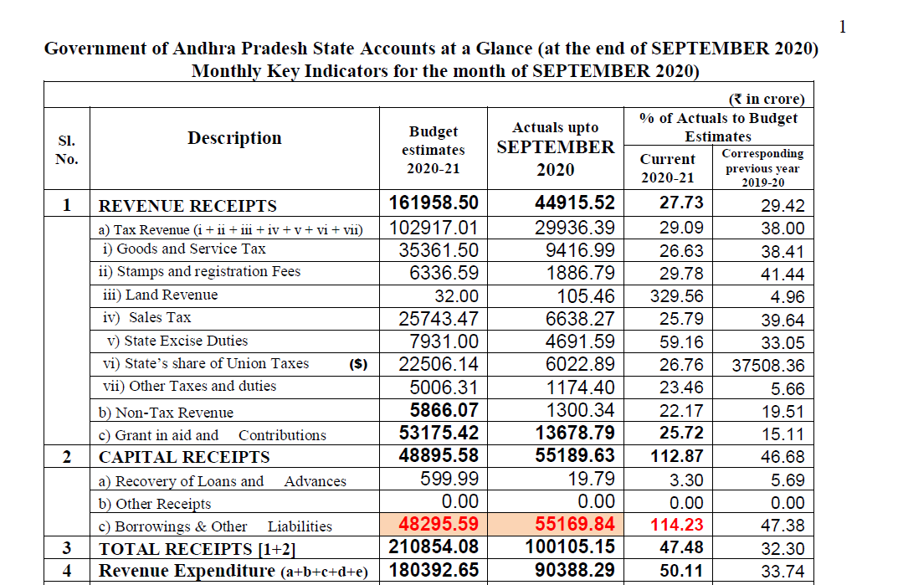
Task: Click the ($) marker beside Union Taxes
Action: tap(358, 364)
